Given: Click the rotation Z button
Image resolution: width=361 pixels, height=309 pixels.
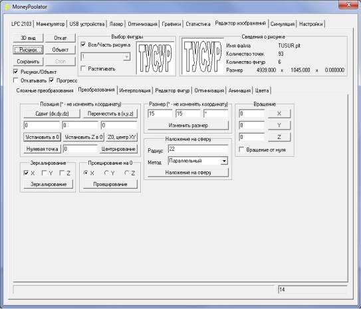Looking at the screenshot, I should (279, 137).
